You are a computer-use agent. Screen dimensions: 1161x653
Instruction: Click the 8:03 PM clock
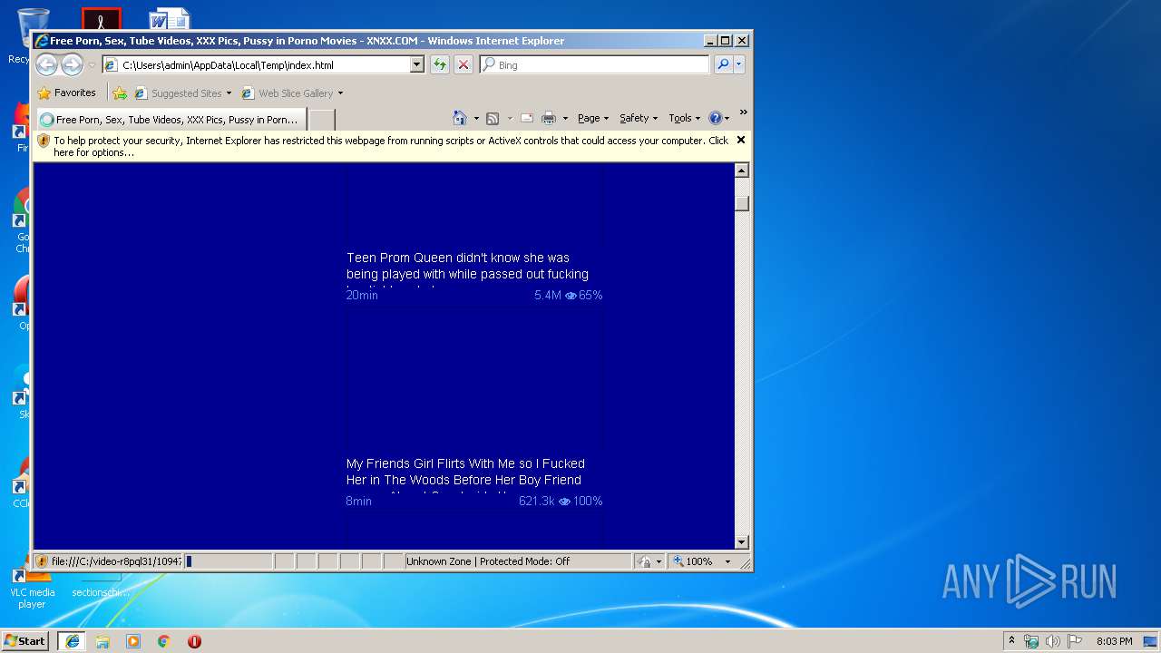1114,641
